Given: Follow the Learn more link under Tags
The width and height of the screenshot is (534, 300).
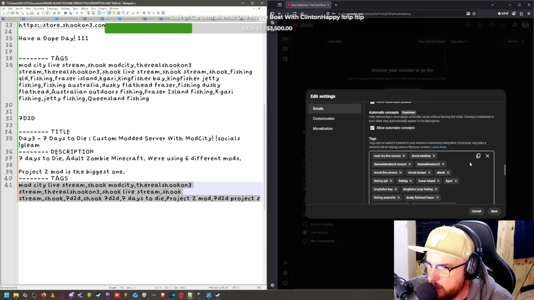Looking at the screenshot, I should [438, 147].
